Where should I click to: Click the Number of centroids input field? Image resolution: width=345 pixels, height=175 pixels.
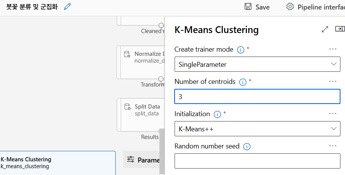pyautogui.click(x=257, y=96)
